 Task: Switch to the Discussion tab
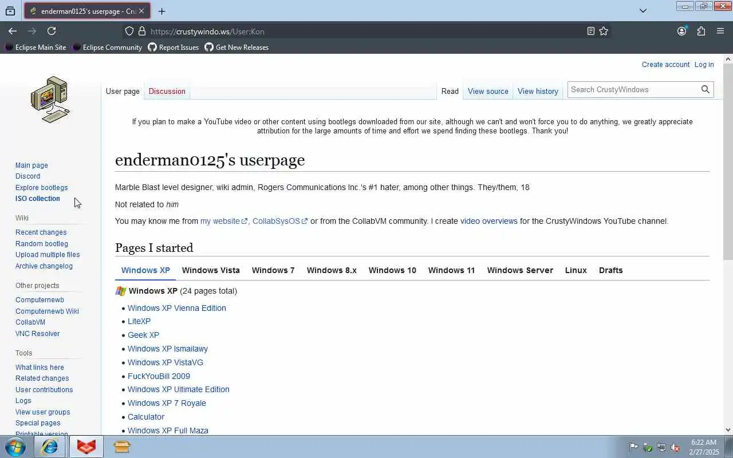click(x=167, y=91)
